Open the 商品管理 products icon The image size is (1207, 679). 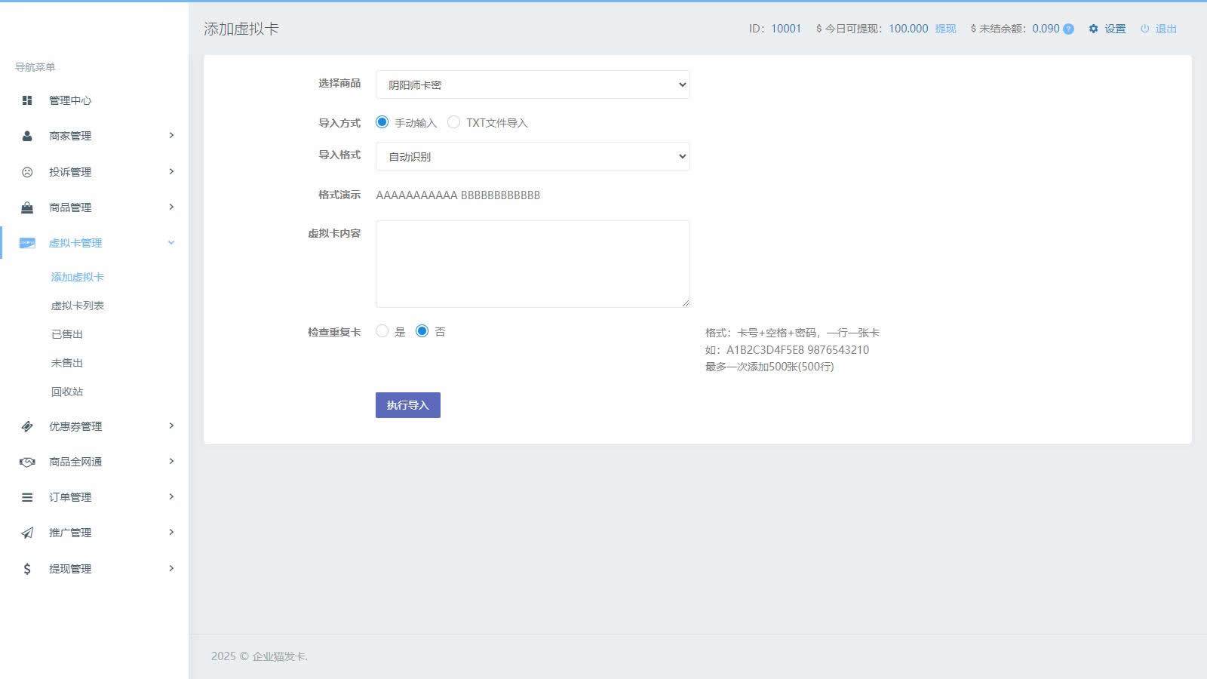(27, 207)
